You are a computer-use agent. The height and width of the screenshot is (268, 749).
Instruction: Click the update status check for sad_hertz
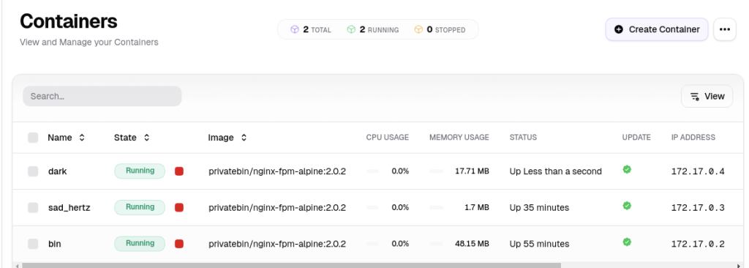pyautogui.click(x=627, y=206)
